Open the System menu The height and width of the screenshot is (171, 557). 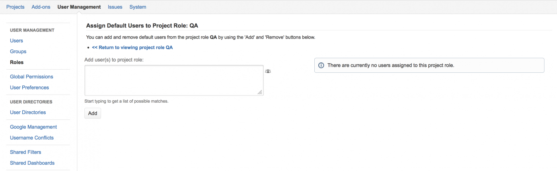[x=138, y=7]
